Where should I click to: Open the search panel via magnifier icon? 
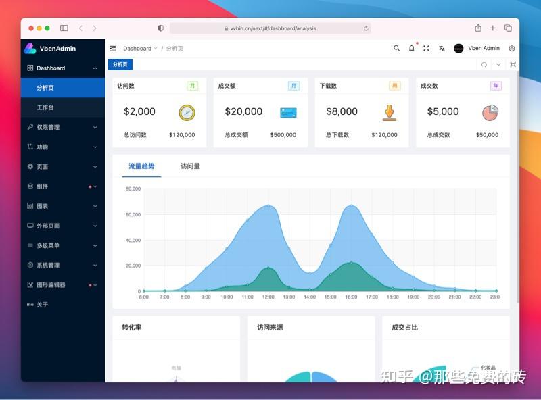[397, 48]
